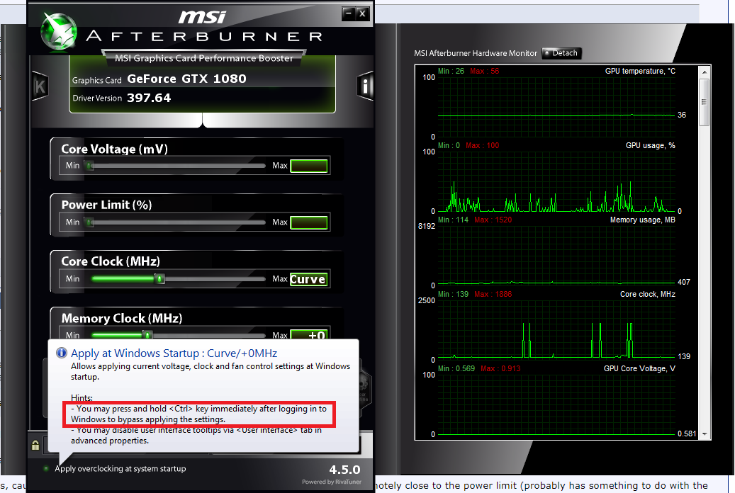This screenshot has width=735, height=493.
Task: Click the current memory usage value 407
Action: [684, 282]
